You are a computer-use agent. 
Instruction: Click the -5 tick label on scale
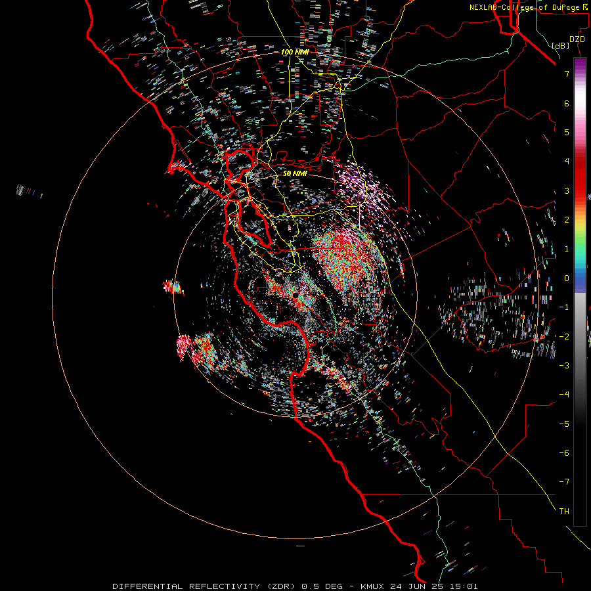tap(564, 424)
